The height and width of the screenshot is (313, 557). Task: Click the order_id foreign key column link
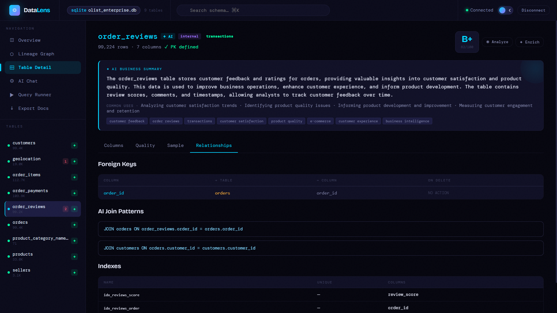114,193
